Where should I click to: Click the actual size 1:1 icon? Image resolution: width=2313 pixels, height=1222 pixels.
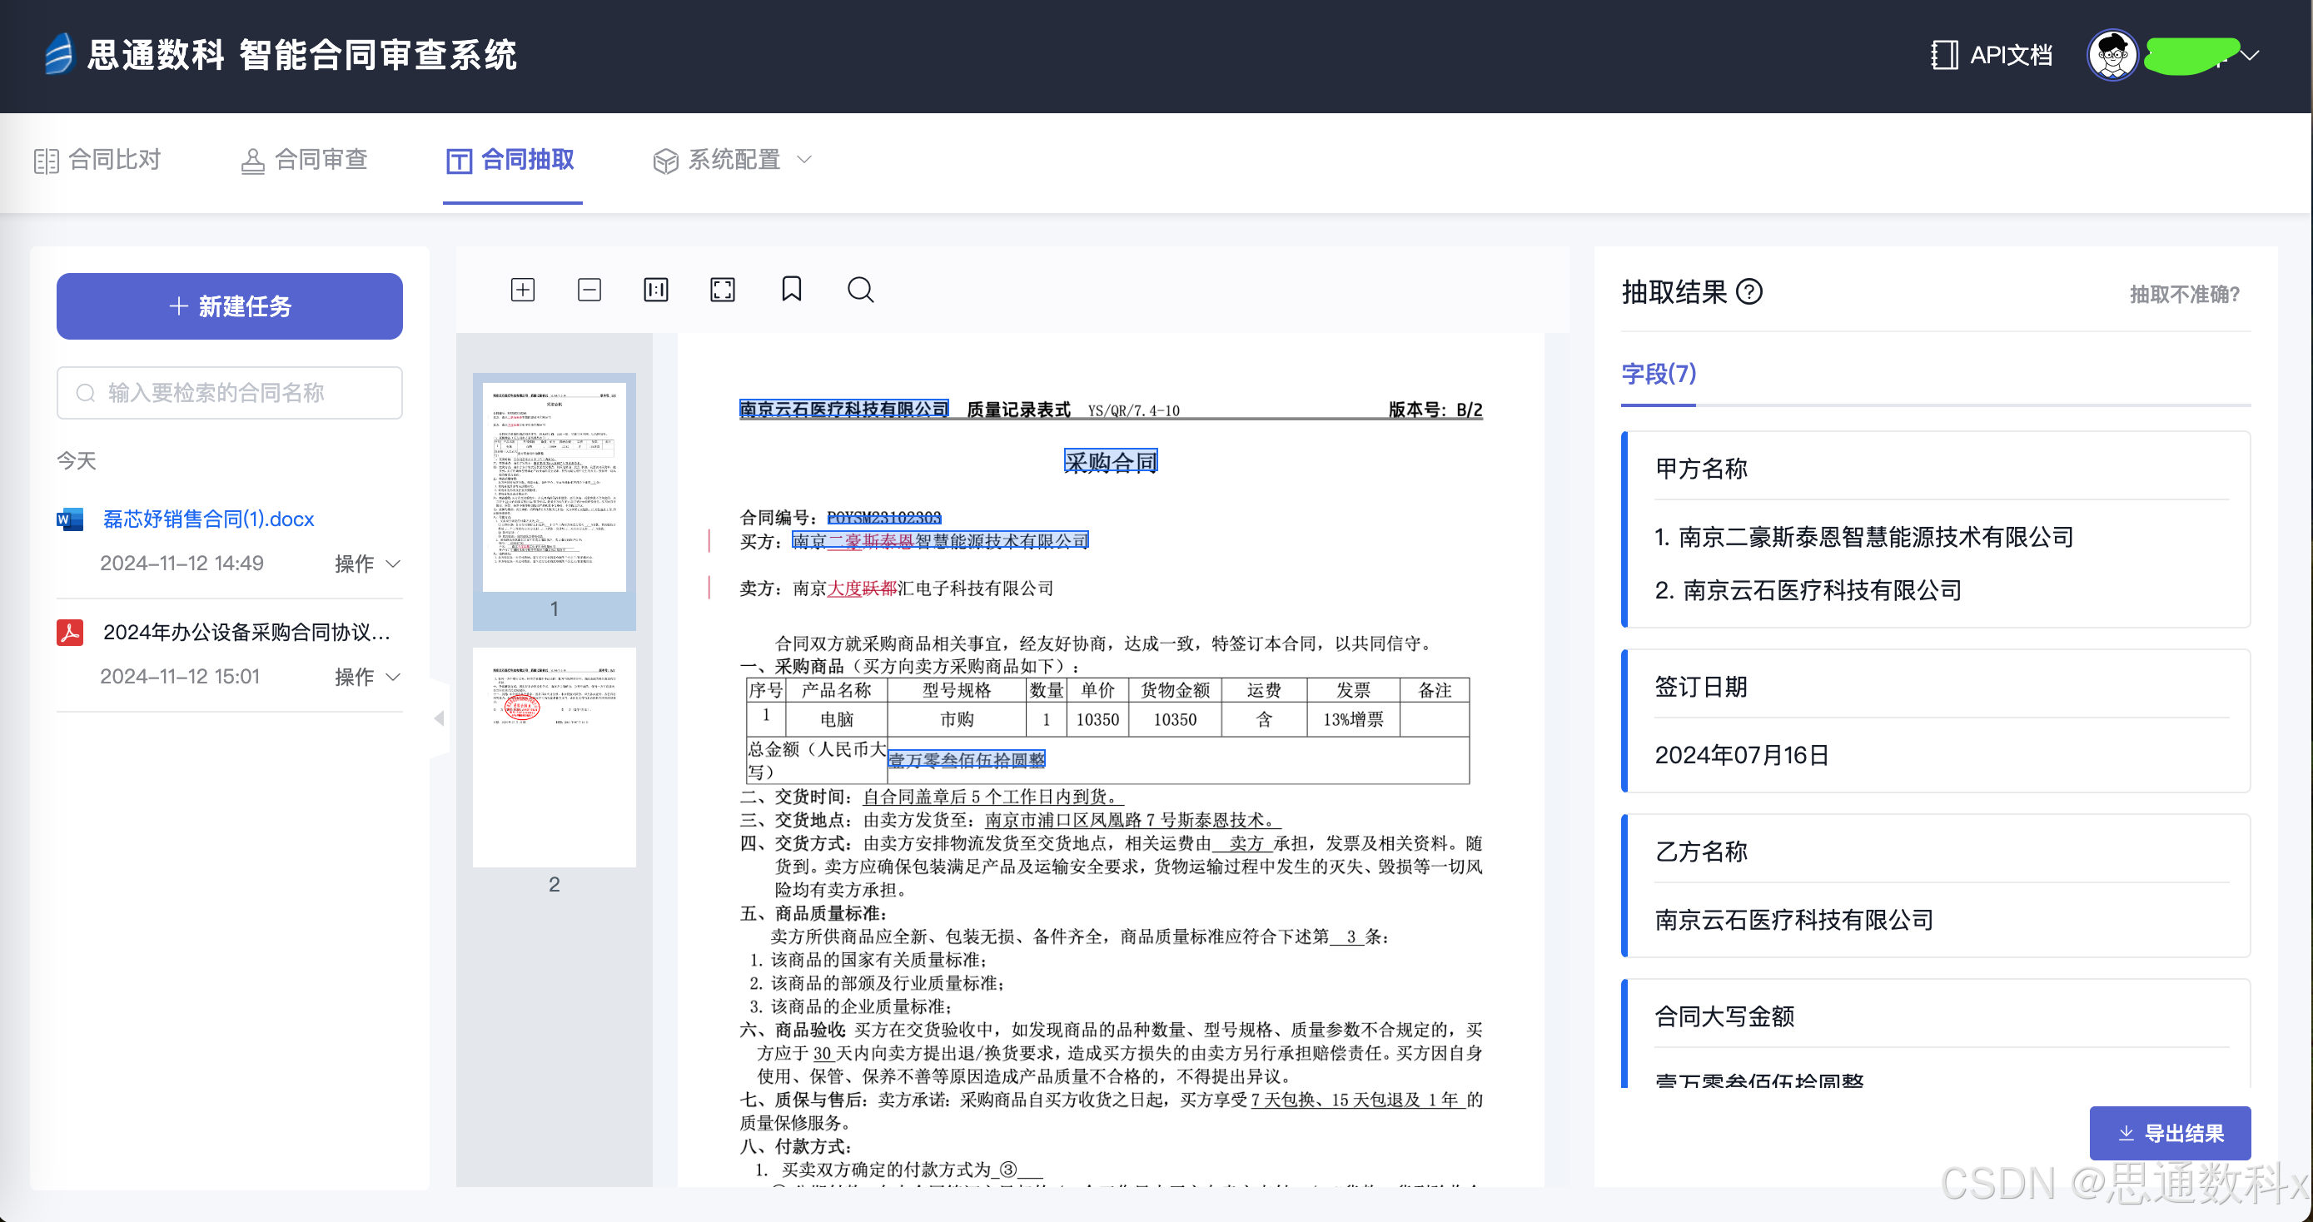(x=655, y=289)
